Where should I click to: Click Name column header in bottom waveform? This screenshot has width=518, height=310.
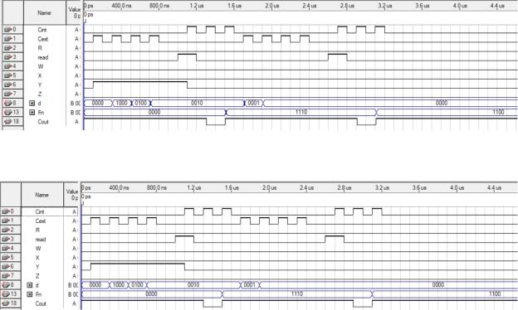42,195
